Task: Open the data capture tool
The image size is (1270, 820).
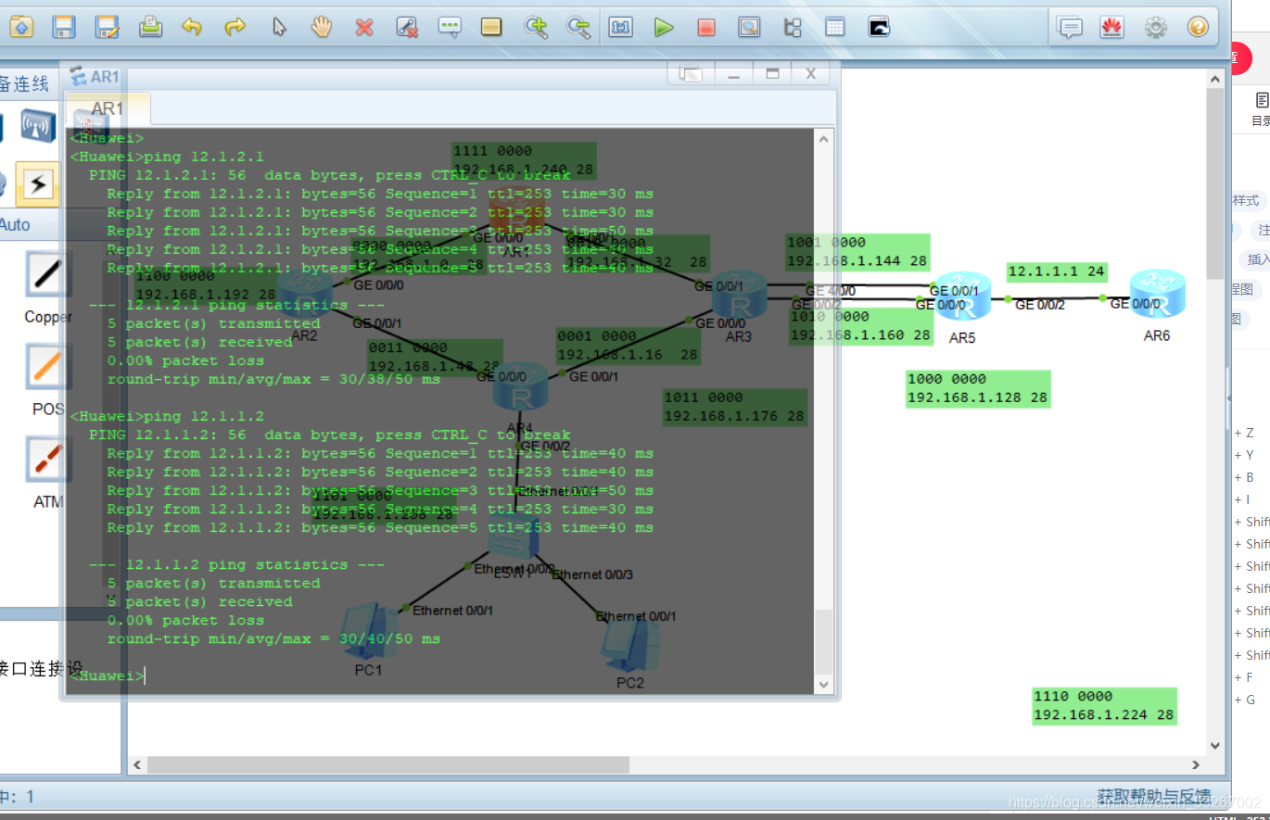Action: click(749, 27)
